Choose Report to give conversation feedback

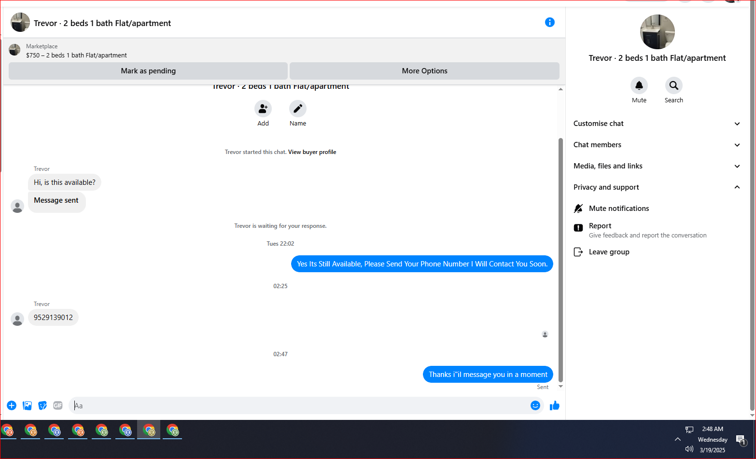(657, 230)
